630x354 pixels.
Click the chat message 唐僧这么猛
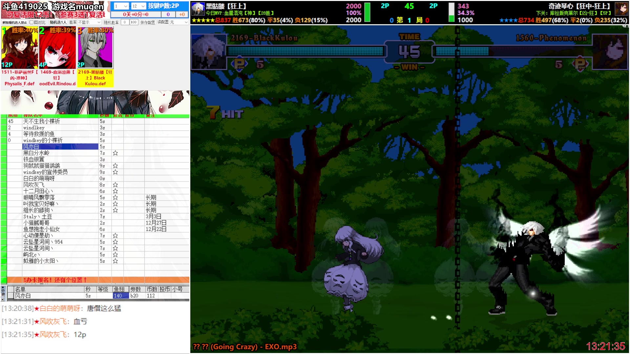[104, 308]
